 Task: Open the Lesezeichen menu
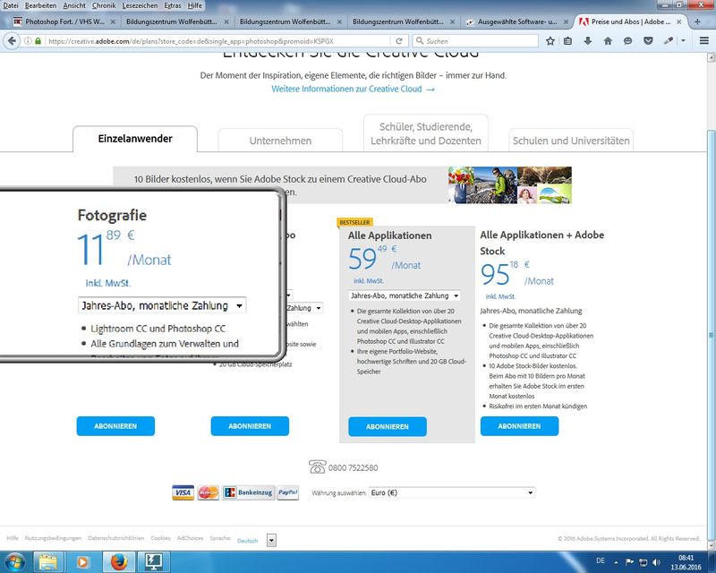140,5
